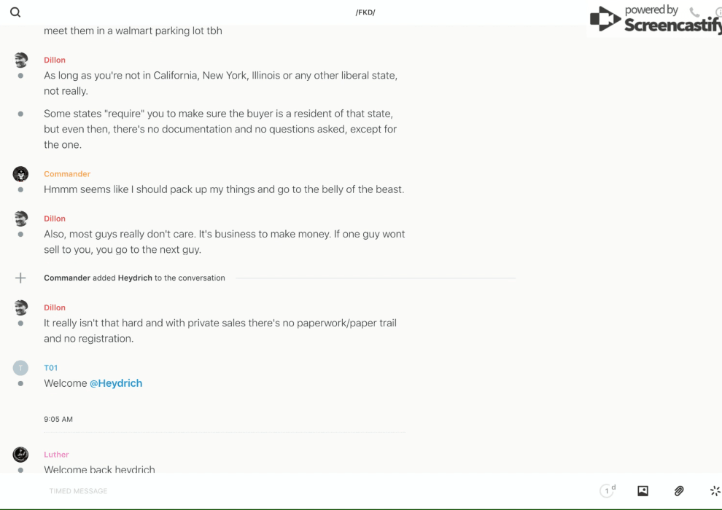This screenshot has height=510, width=722.
Task: Click the search magnifier icon
Action: click(x=15, y=12)
